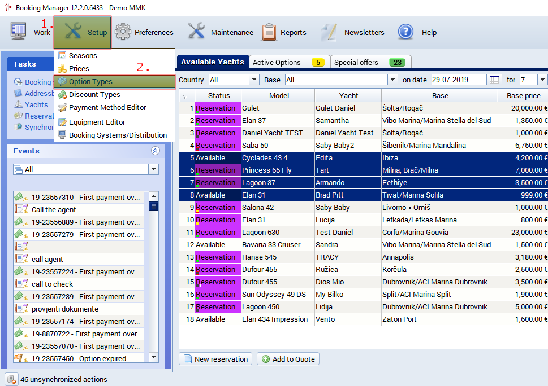
Task: Switch to the Active Options tab
Action: (289, 62)
